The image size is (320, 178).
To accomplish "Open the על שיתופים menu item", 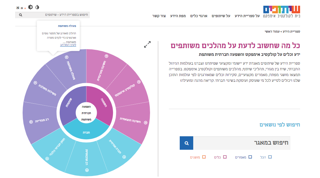I will pos(221,16).
